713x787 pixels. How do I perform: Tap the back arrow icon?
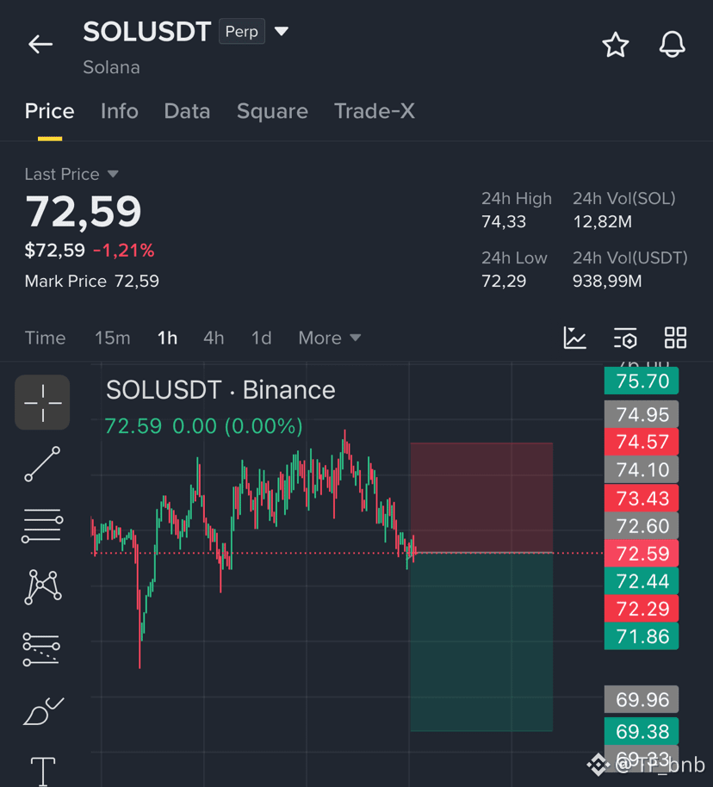click(40, 45)
